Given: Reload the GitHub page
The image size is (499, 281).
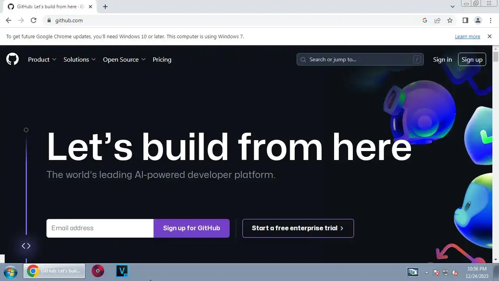Looking at the screenshot, I should tap(34, 20).
